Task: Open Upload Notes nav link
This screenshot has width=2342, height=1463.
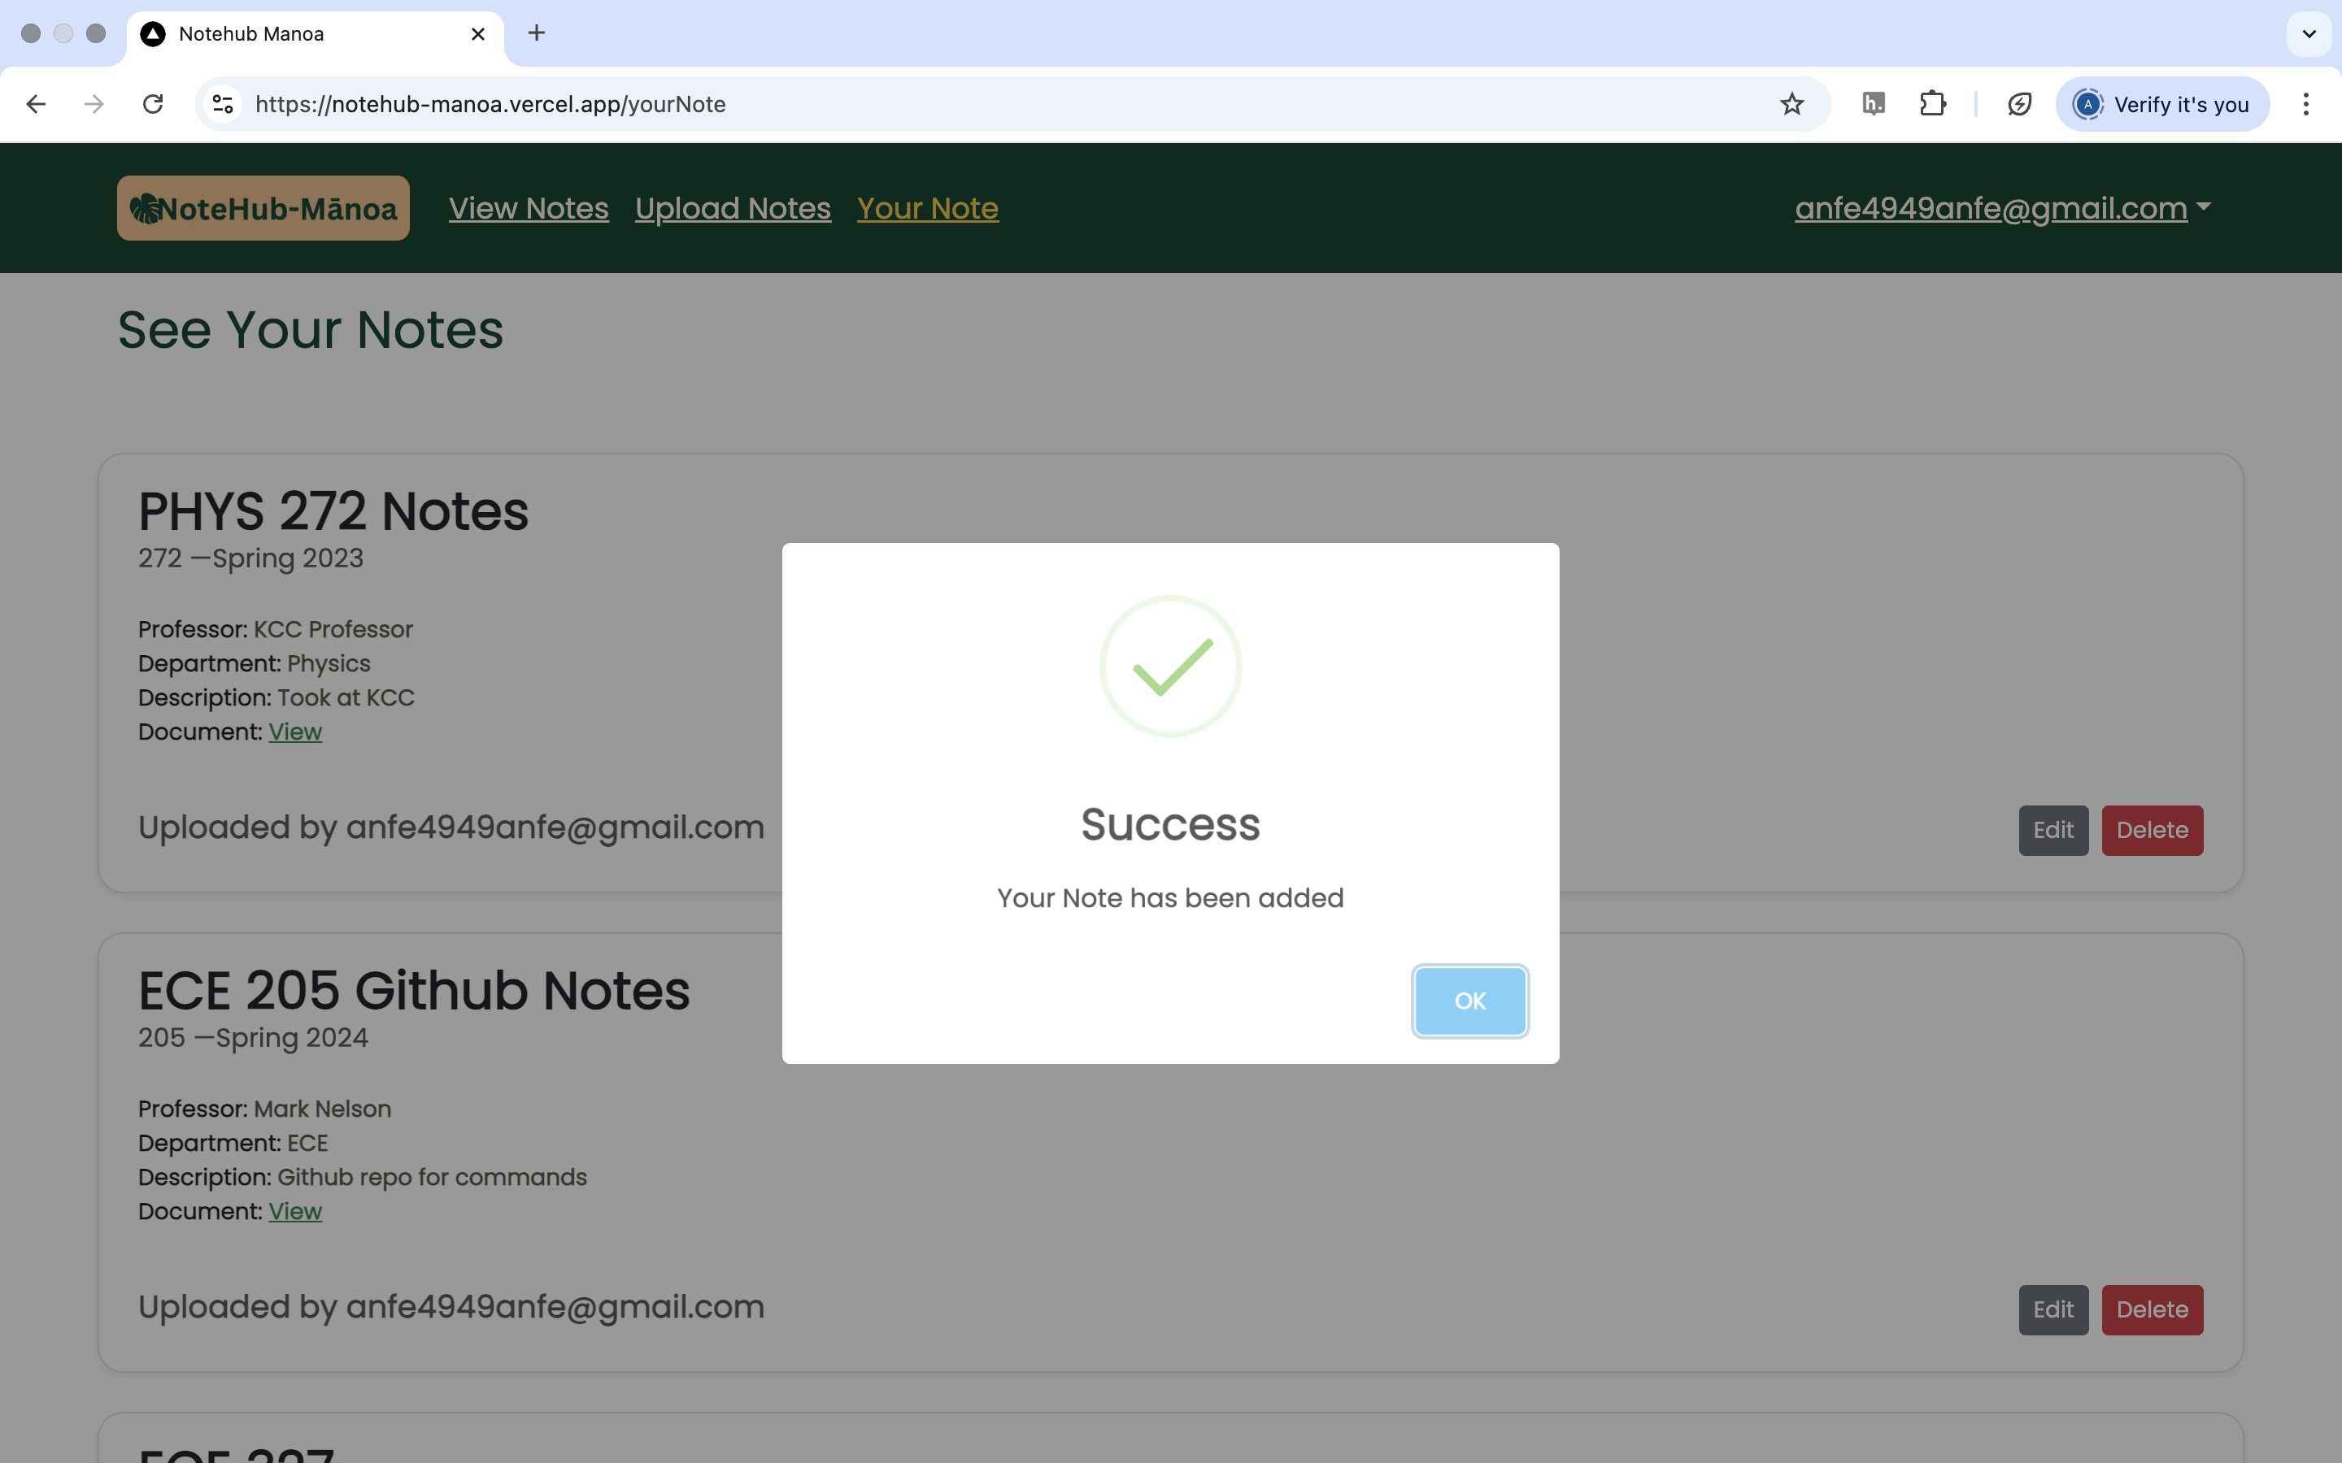Action: [x=733, y=208]
